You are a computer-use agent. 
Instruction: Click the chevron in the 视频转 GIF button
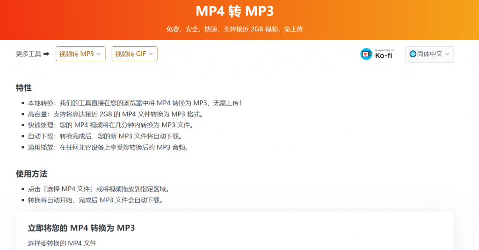151,54
